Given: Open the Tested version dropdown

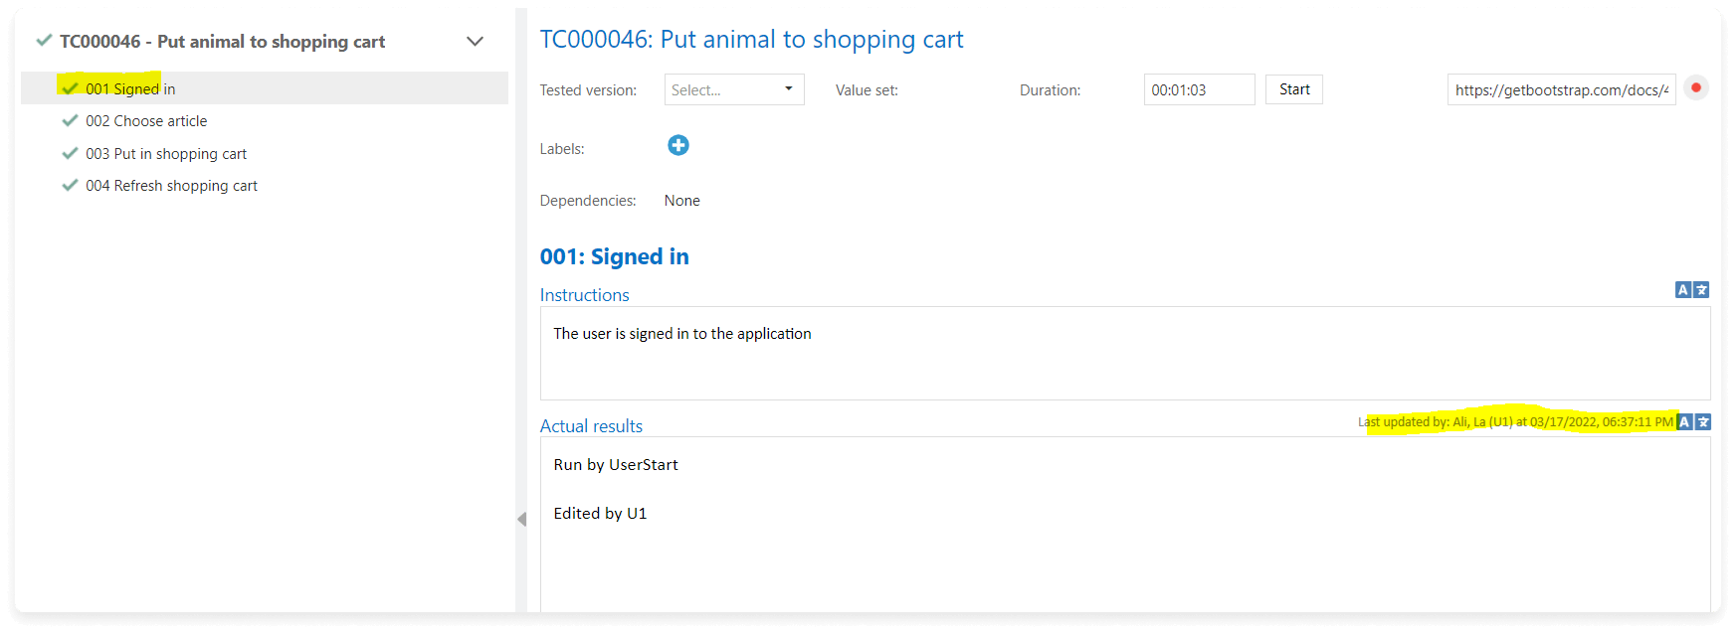Looking at the screenshot, I should pyautogui.click(x=734, y=89).
